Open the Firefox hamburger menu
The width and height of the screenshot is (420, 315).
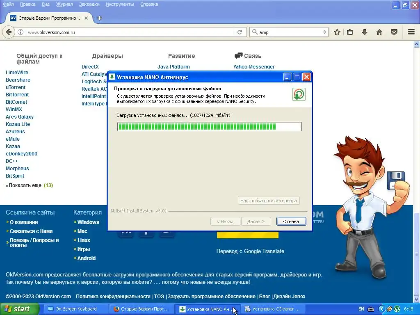coord(411,32)
